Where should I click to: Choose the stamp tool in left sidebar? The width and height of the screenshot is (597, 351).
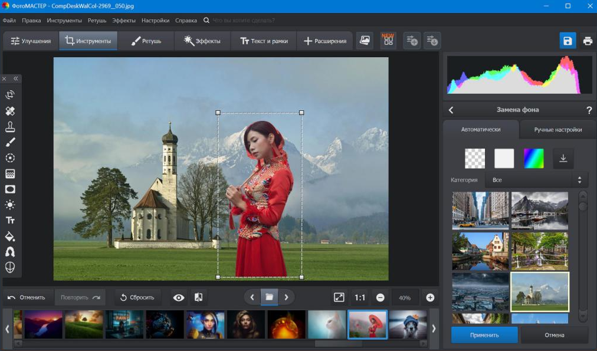coord(10,127)
